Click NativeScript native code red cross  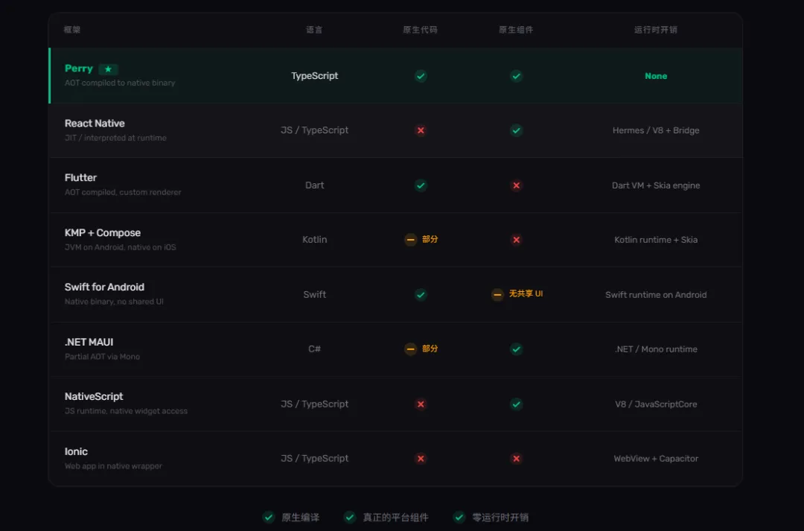pos(421,404)
